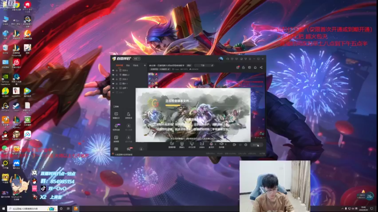The image size is (378, 212).
Task: Open the hamburger menu in title bar
Action: pos(250,58)
